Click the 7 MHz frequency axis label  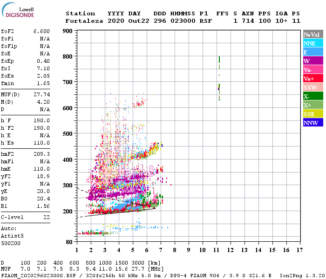pyautogui.click(x=161, y=250)
